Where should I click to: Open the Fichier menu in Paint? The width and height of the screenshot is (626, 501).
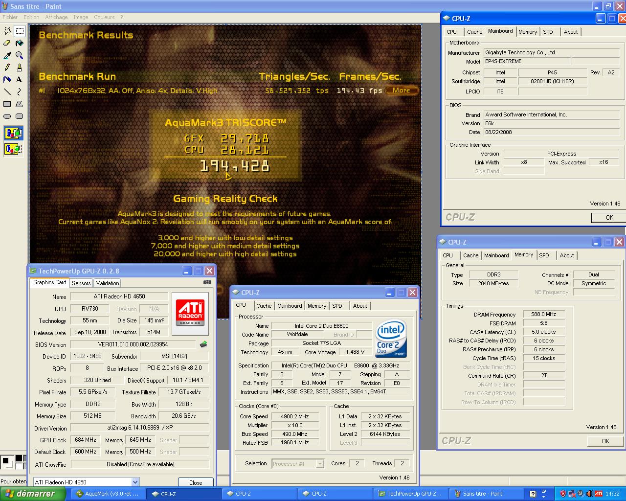pyautogui.click(x=10, y=17)
